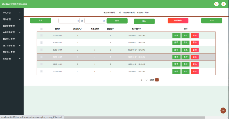Open calendar icon in end date field
The image size is (229, 119).
[104, 21]
